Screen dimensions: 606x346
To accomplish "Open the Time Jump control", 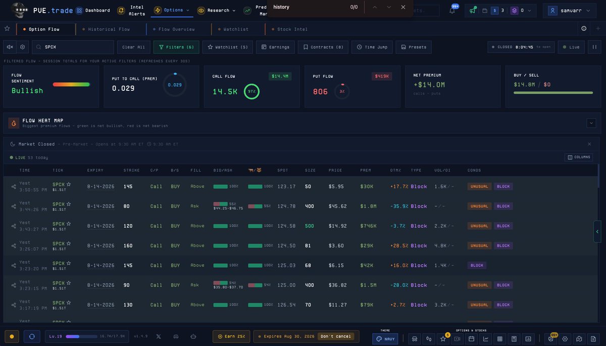I will coord(372,47).
